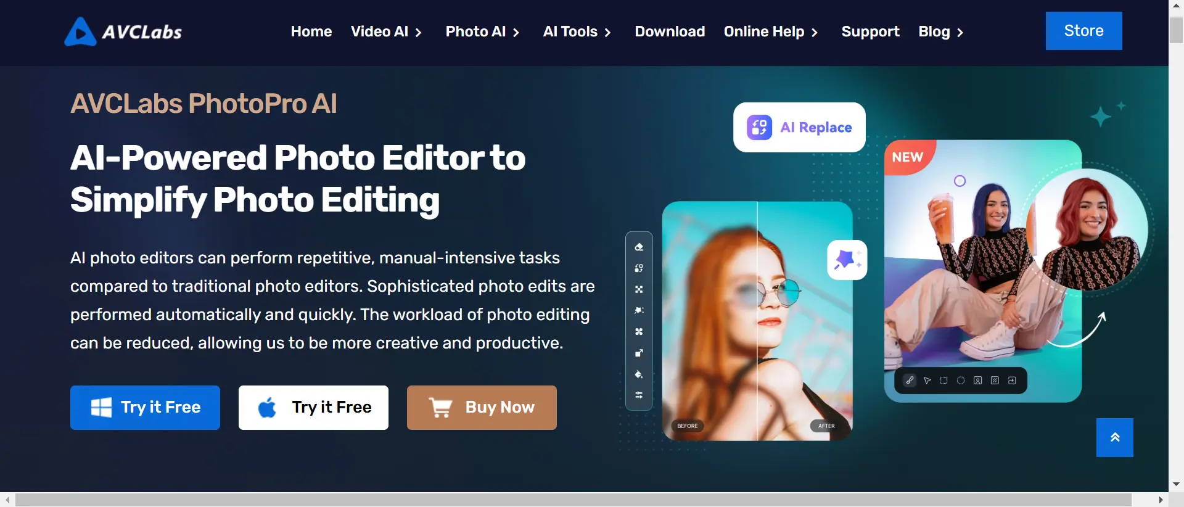The height and width of the screenshot is (507, 1184).
Task: Open the AI Tools dropdown arrow
Action: [607, 32]
